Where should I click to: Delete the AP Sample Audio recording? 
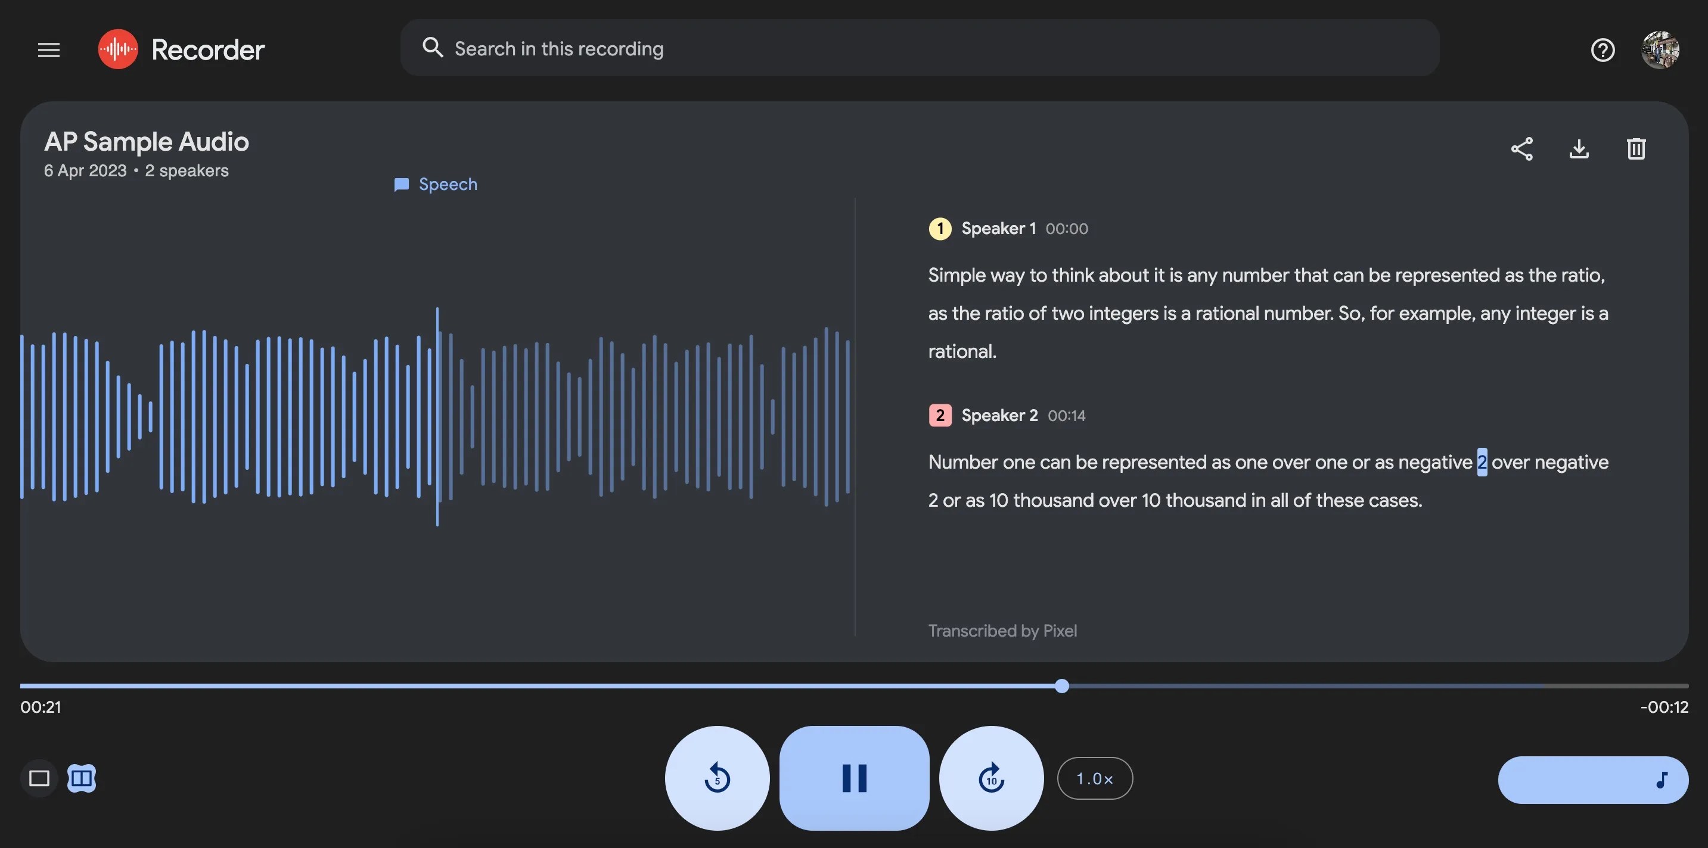1636,149
